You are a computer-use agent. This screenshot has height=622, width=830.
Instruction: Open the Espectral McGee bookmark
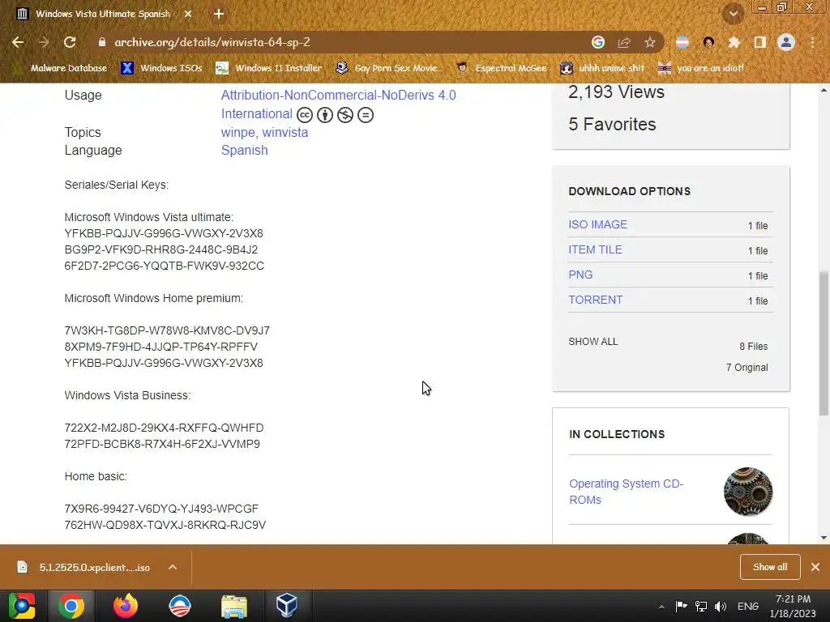click(x=502, y=68)
